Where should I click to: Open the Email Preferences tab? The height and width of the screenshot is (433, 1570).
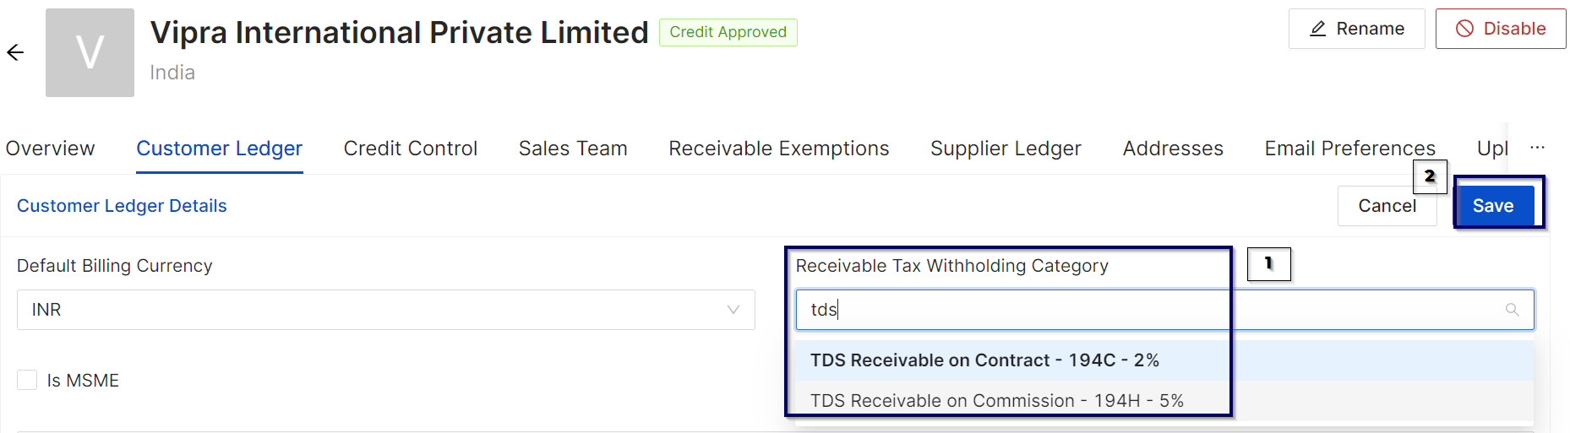coord(1349,149)
